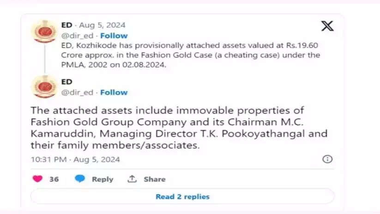Follow @dir_ed from the top tweet
The image size is (380, 214).
[x=114, y=36]
